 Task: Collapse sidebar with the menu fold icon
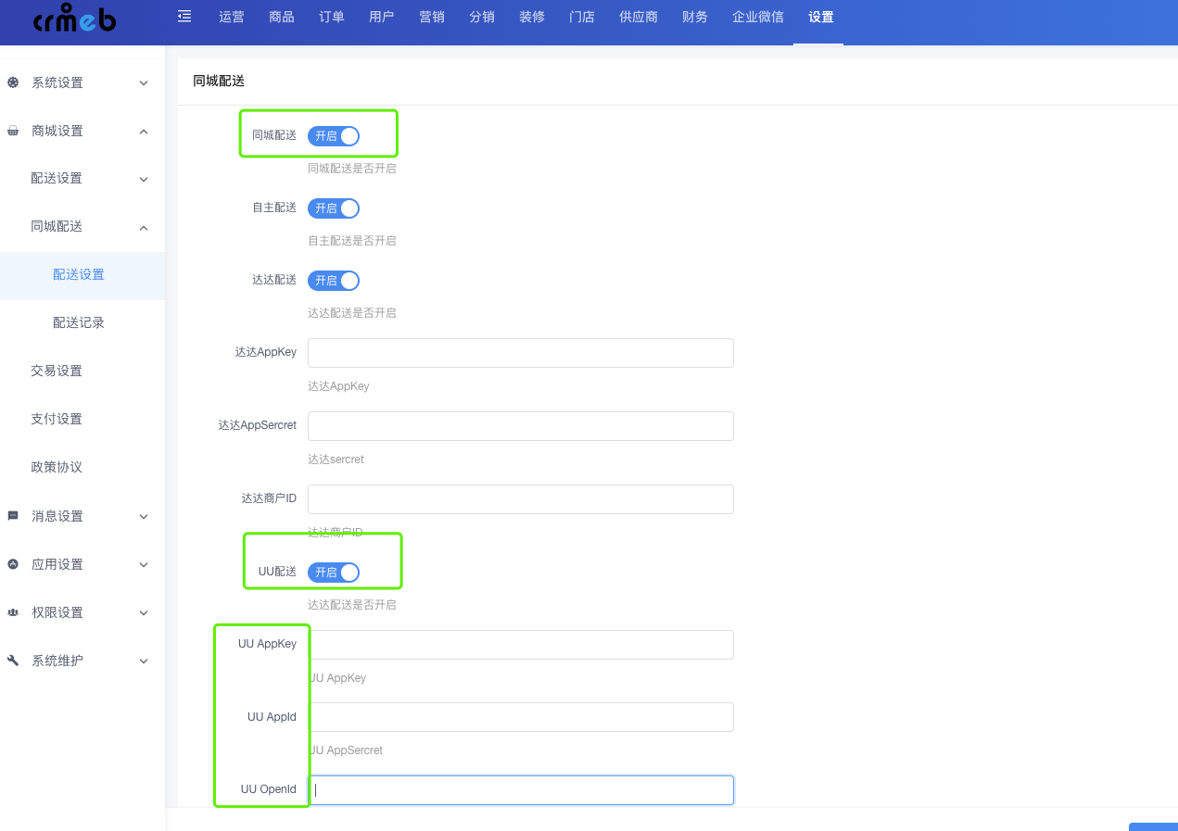click(x=184, y=16)
